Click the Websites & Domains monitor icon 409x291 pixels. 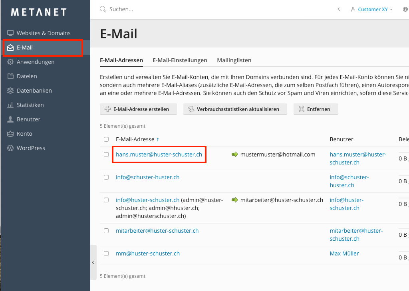point(10,33)
